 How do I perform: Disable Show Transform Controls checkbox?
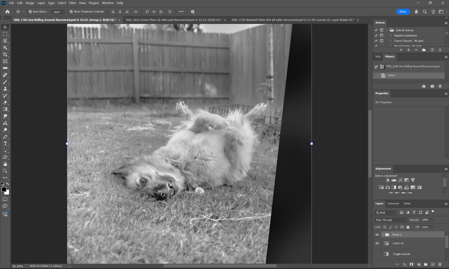tap(71, 12)
